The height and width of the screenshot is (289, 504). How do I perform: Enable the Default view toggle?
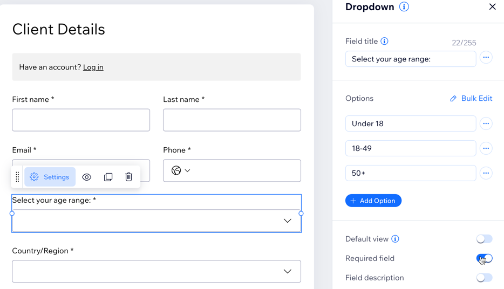click(484, 239)
